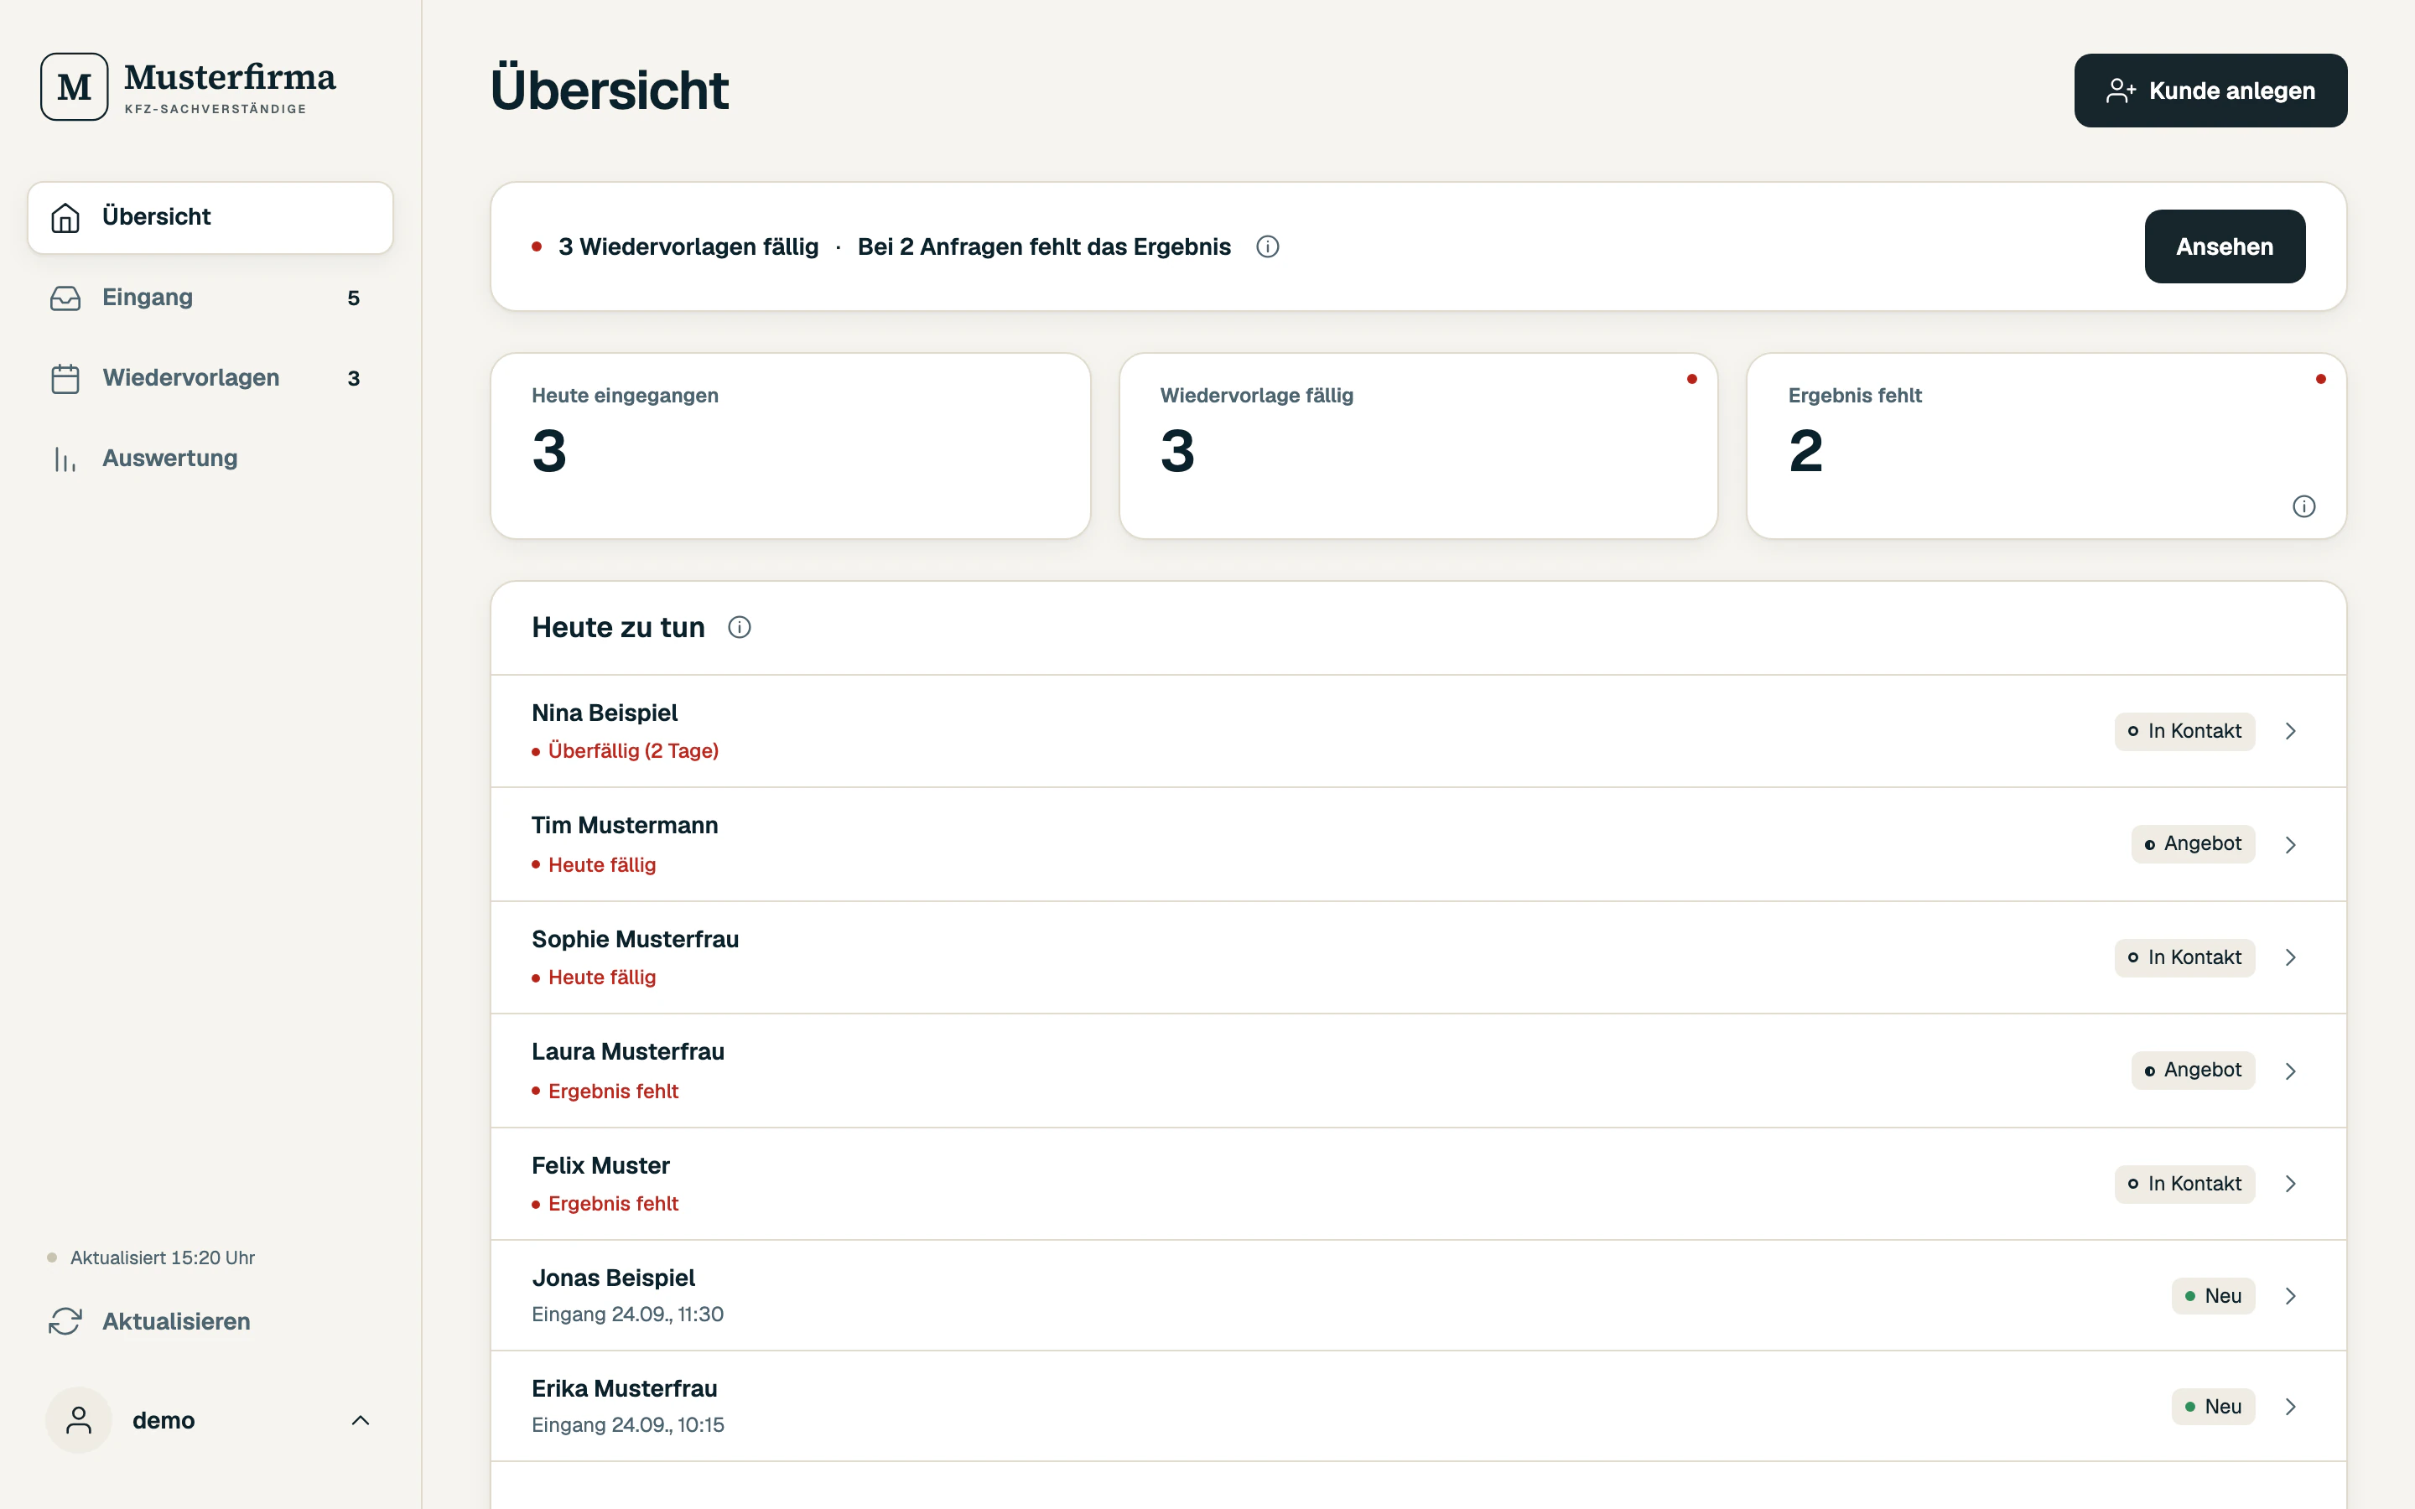This screenshot has height=1509, width=2415.
Task: Click the calendar icon beside Wiedervorlagen
Action: (x=65, y=378)
